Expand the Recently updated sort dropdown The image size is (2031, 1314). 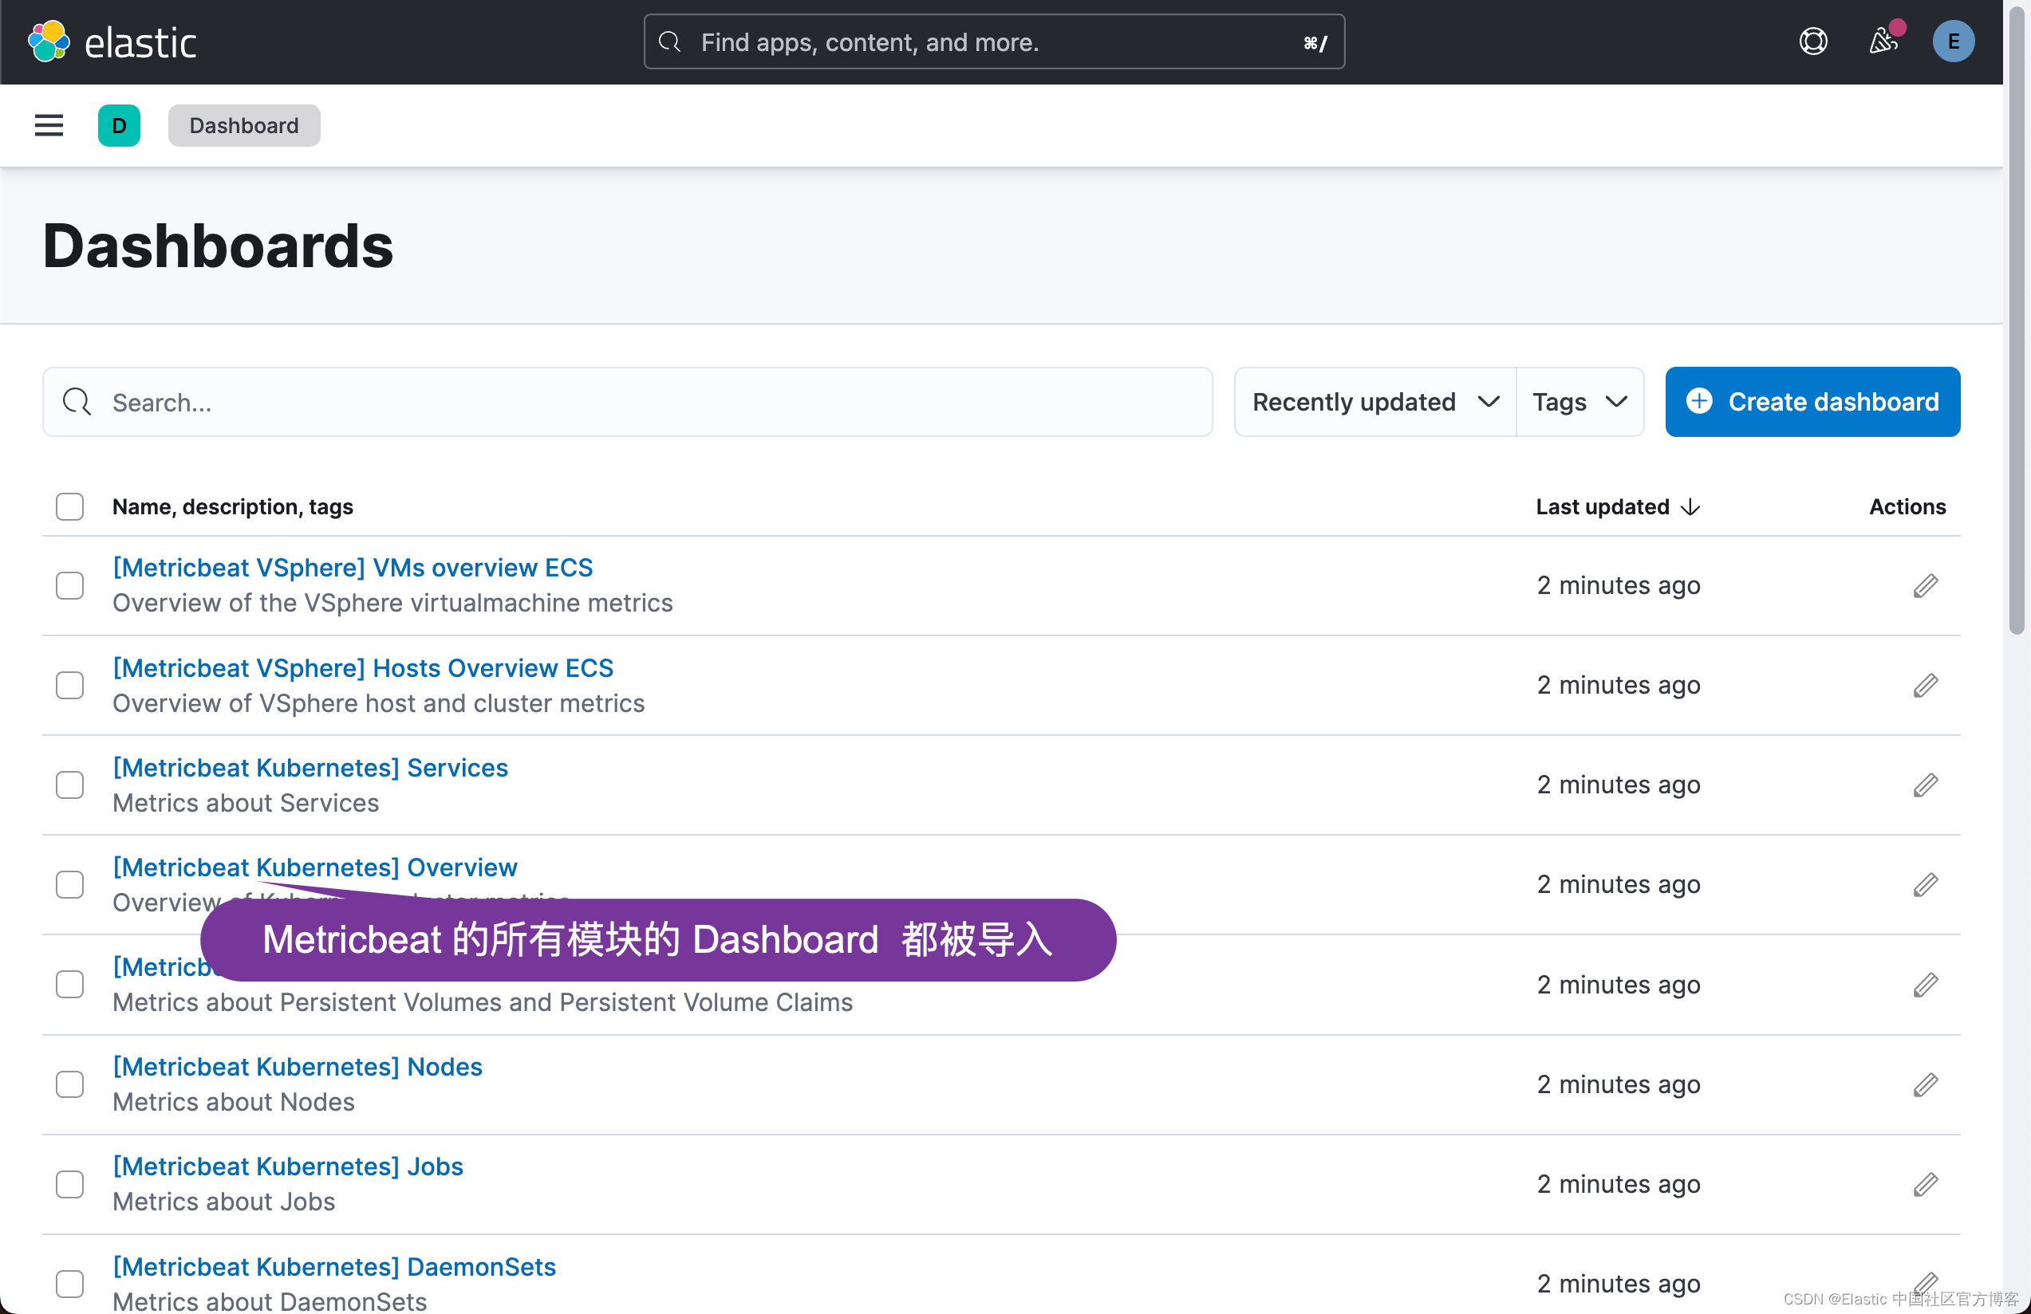(1374, 402)
